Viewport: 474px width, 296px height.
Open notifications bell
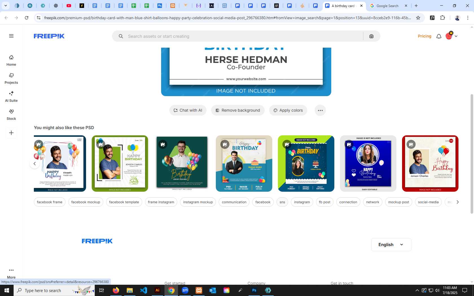click(x=439, y=36)
